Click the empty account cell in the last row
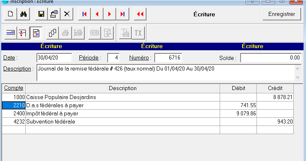 (13, 130)
